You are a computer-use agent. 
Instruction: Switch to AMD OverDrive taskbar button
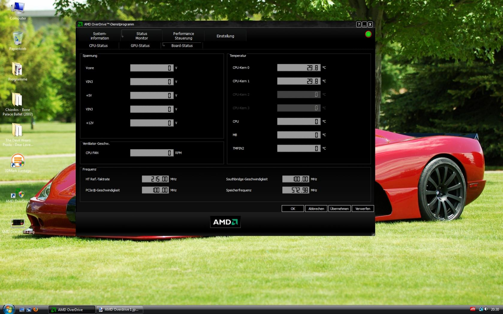coord(72,310)
